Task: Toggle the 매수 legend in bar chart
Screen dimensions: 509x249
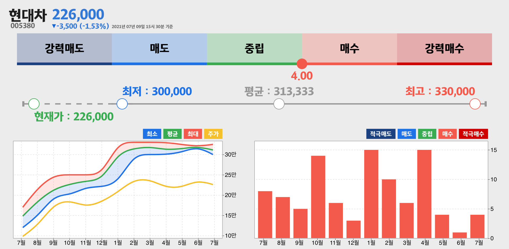Action: 447,134
